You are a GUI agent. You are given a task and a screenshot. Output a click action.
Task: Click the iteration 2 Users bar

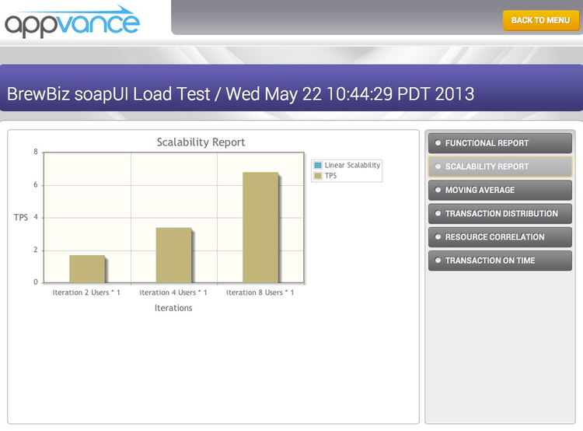click(87, 269)
